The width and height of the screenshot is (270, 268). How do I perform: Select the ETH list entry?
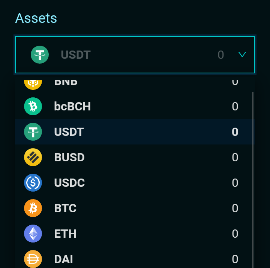(x=135, y=234)
